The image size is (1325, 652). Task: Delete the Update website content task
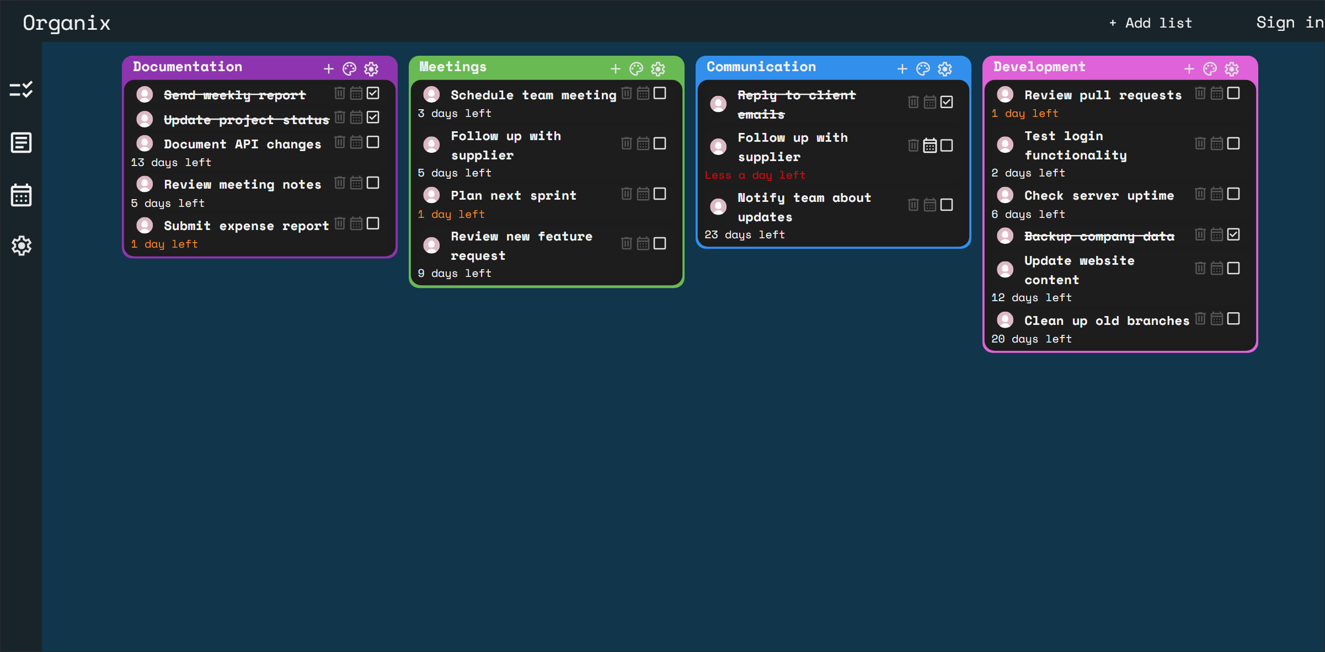point(1200,268)
